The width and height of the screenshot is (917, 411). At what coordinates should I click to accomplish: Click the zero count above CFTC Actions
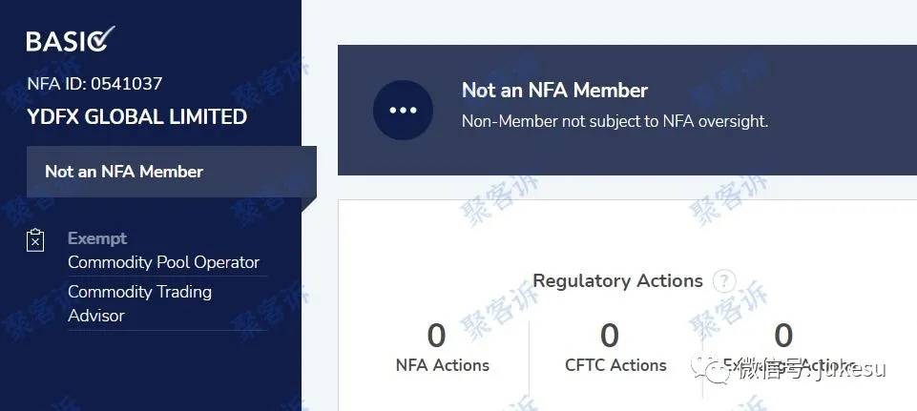610,336
